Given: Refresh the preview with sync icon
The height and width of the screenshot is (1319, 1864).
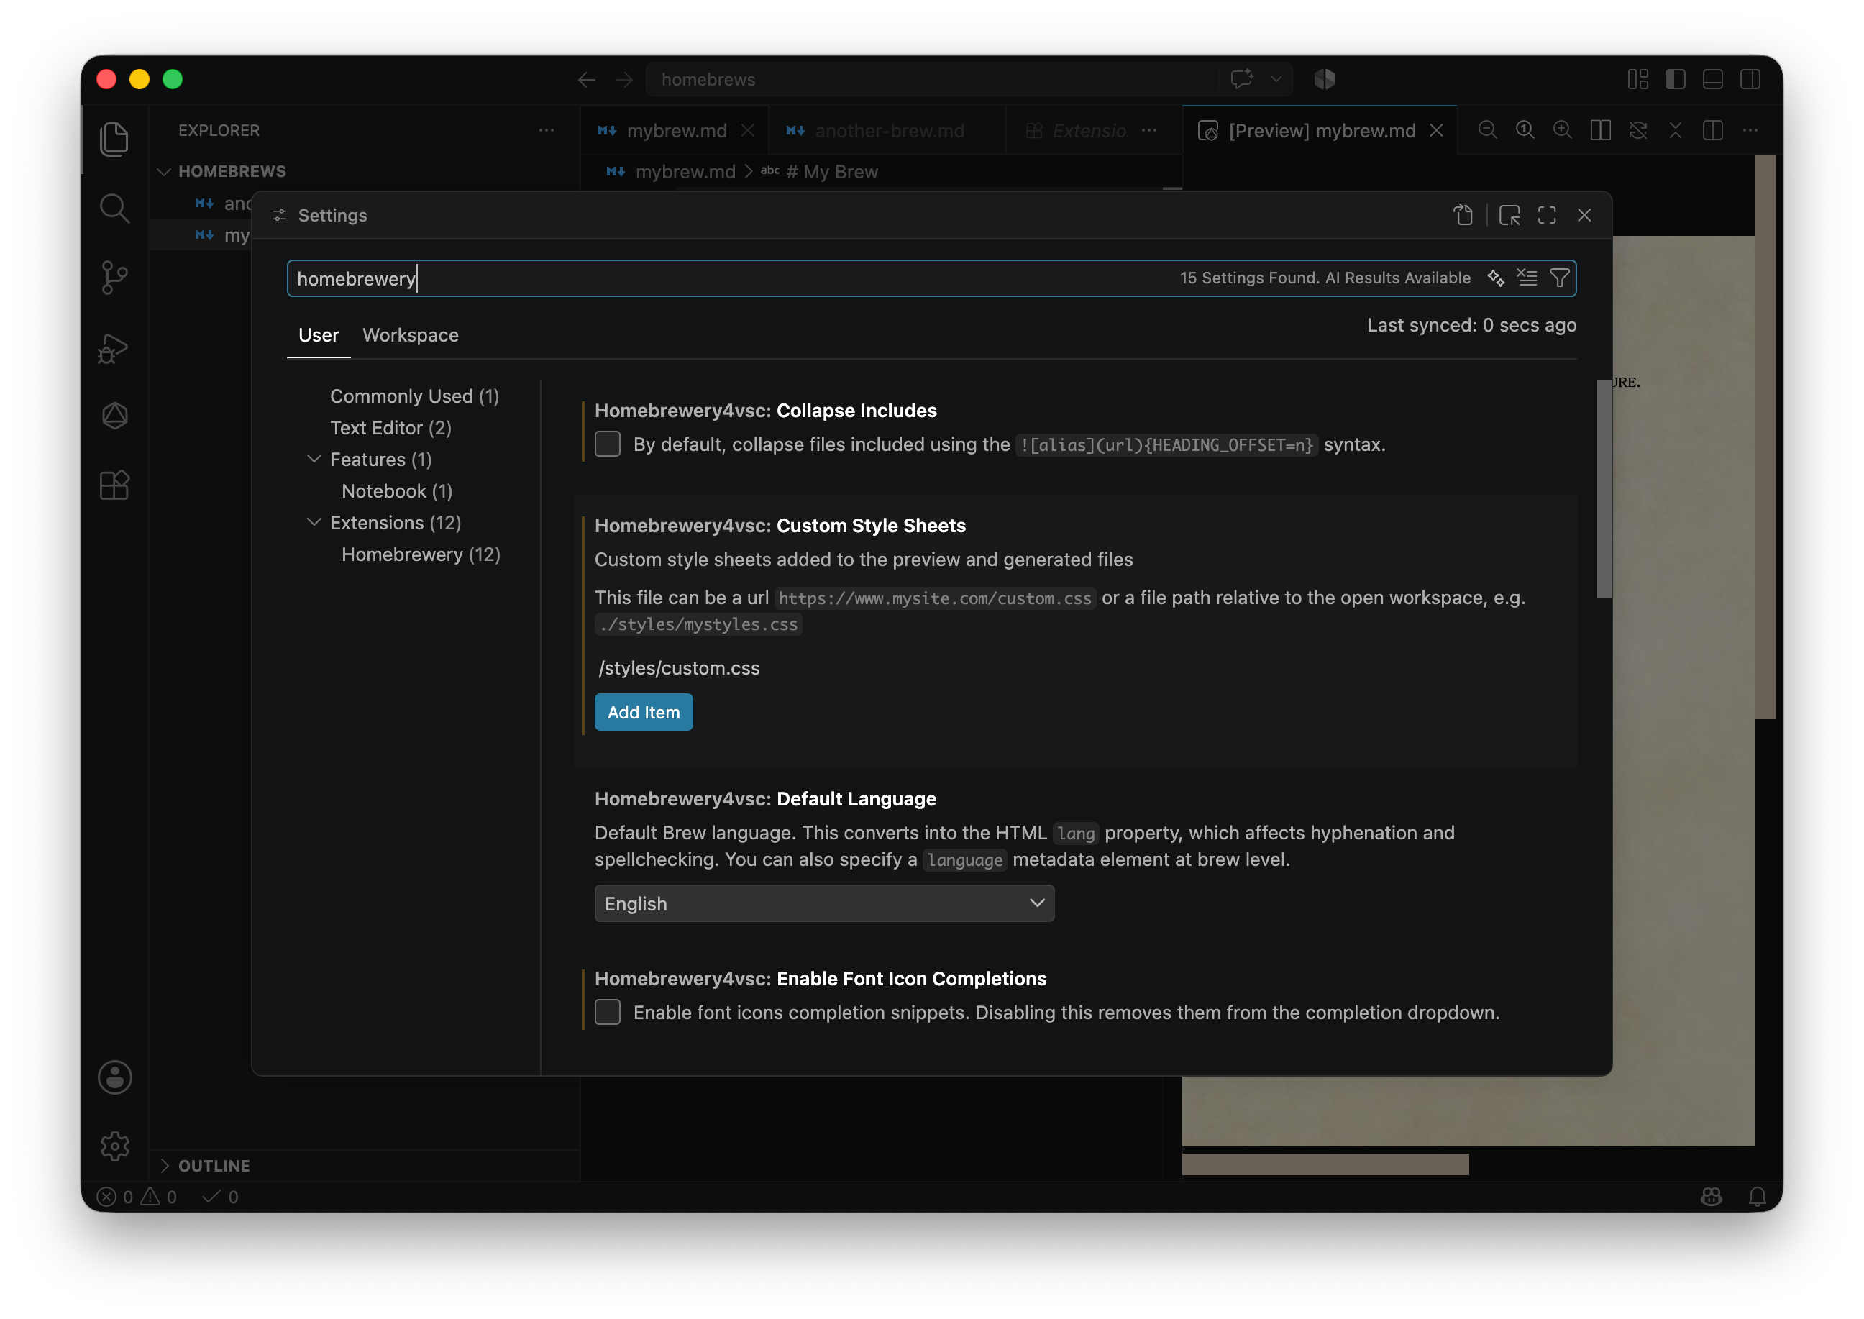Looking at the screenshot, I should (1637, 131).
